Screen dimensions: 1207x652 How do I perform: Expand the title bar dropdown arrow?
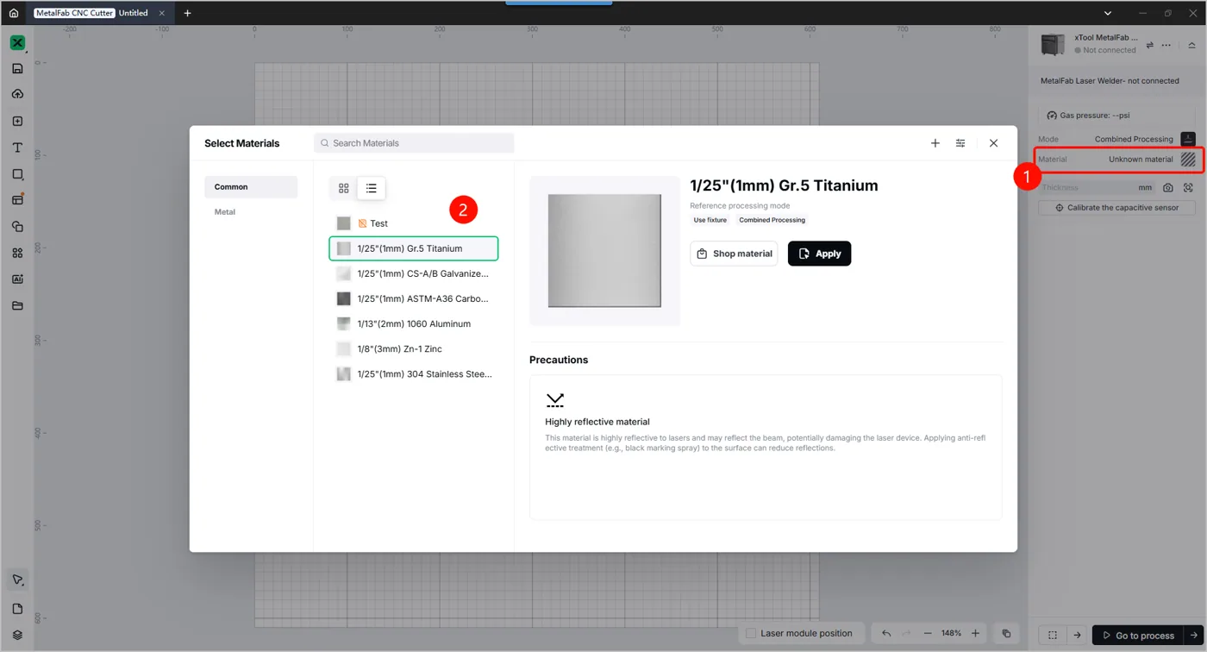tap(1108, 13)
